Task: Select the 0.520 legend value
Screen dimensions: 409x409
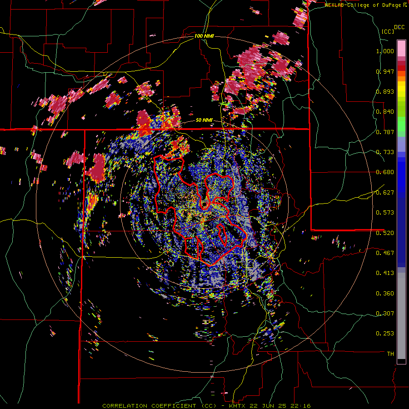Action: click(385, 233)
